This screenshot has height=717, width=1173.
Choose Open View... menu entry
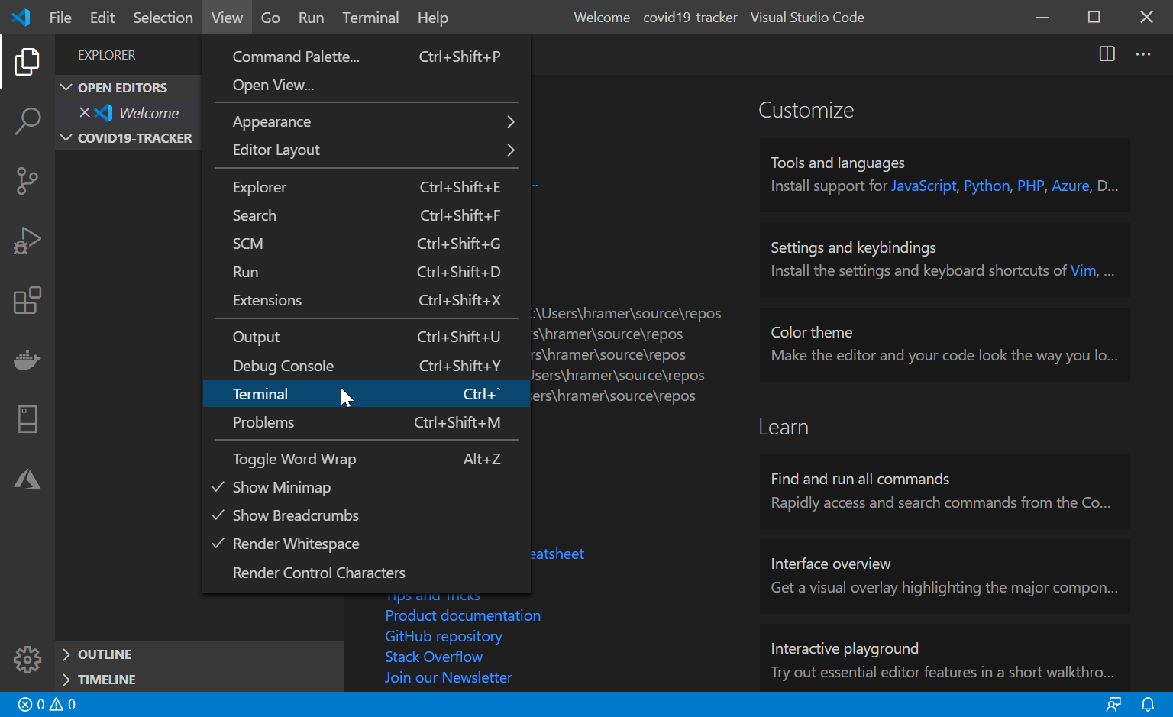[x=367, y=85]
